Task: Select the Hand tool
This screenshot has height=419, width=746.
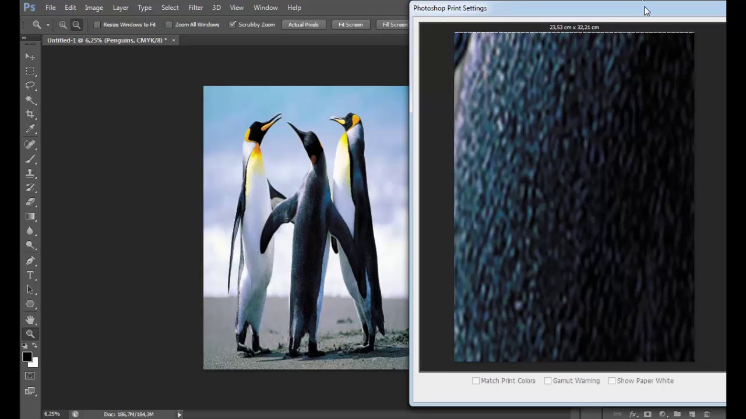Action: pyautogui.click(x=30, y=319)
